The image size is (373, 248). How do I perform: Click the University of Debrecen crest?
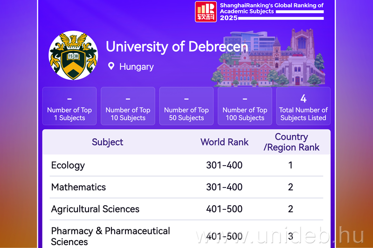[73, 55]
